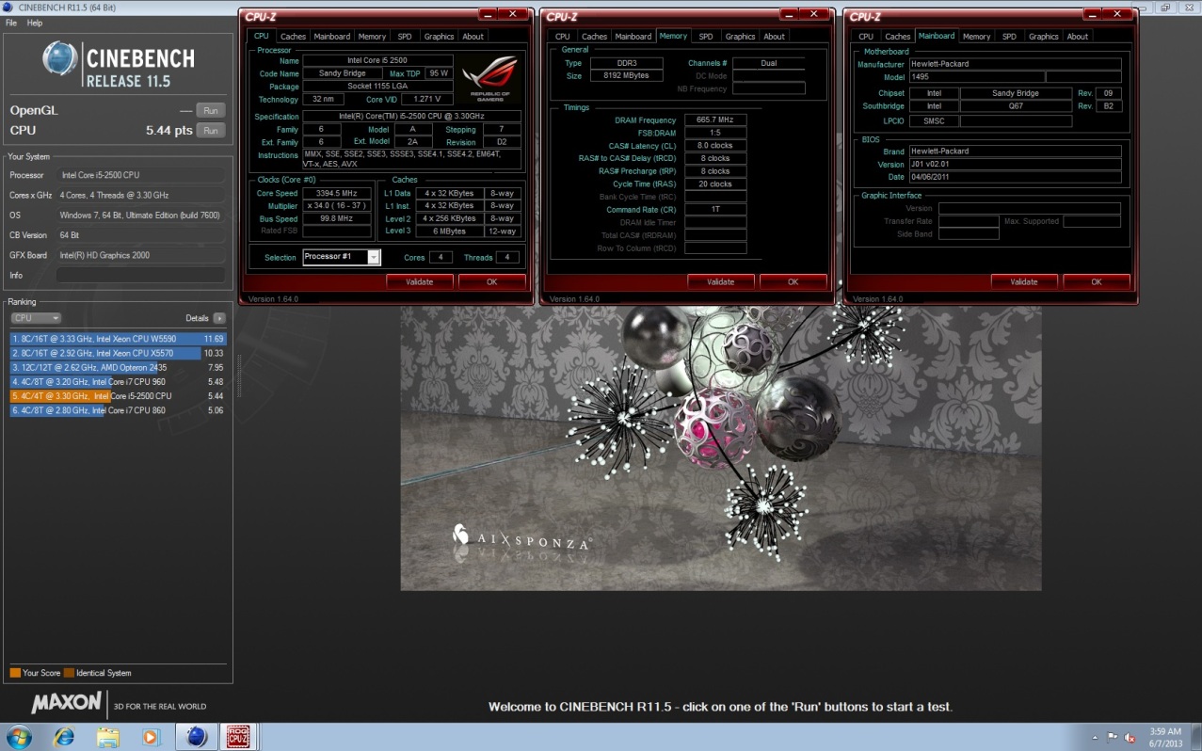Click the CPU score value 5.44 pts
The image size is (1202, 751).
click(168, 131)
